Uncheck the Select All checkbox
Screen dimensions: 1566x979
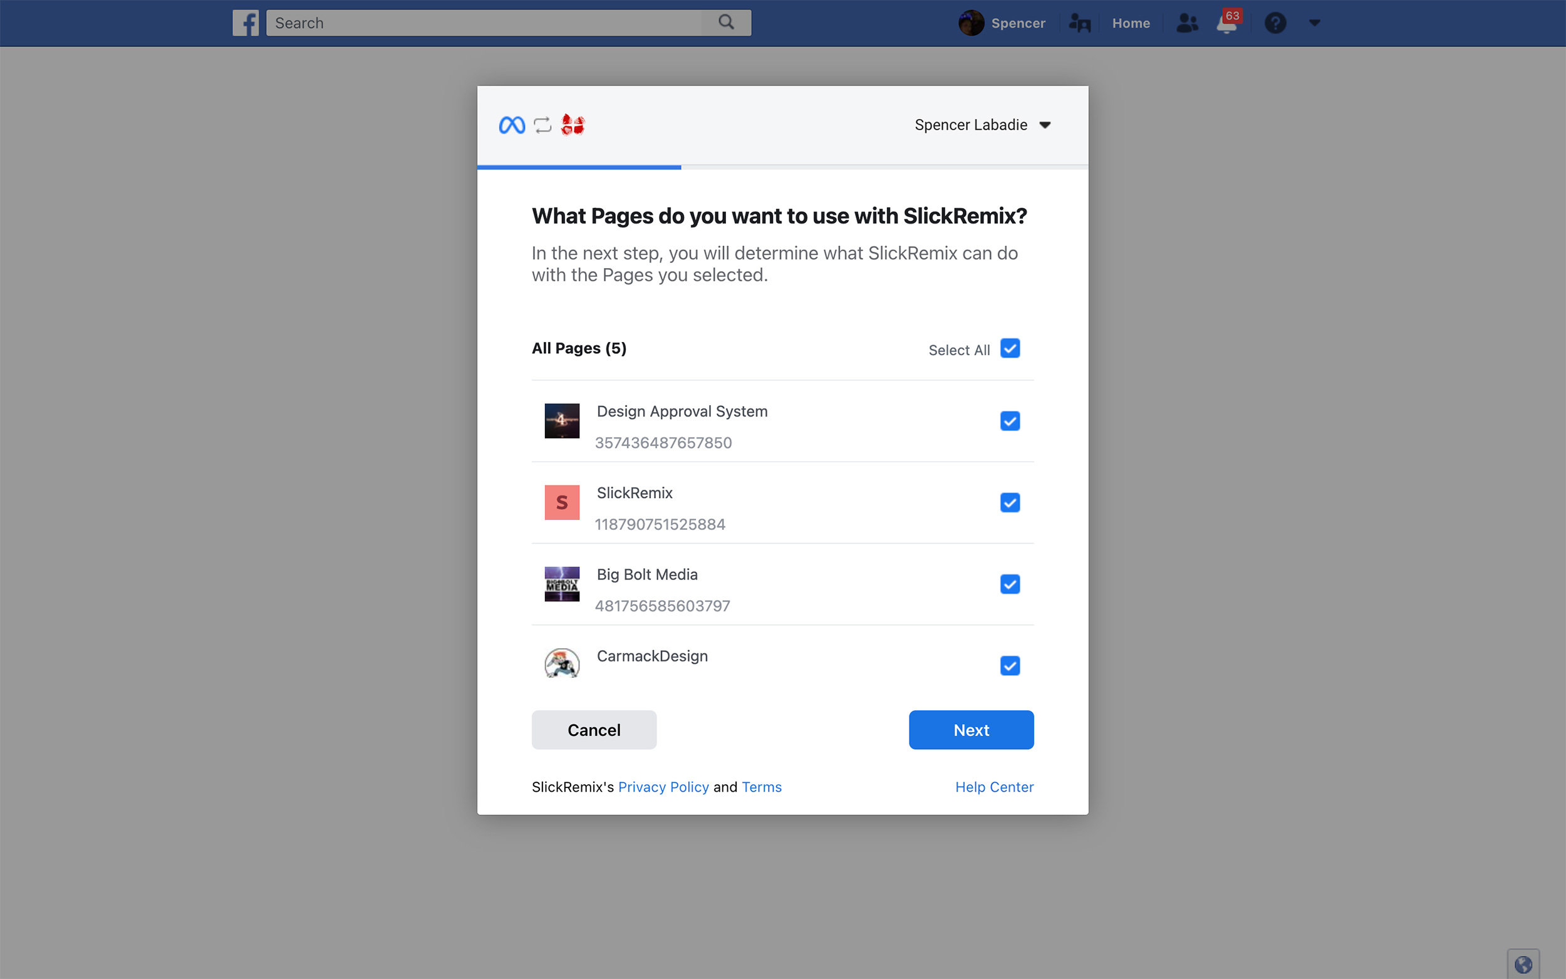tap(1010, 348)
